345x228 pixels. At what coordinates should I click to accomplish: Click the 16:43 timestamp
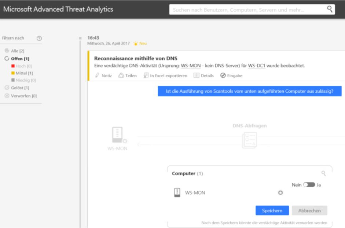[x=93, y=38]
